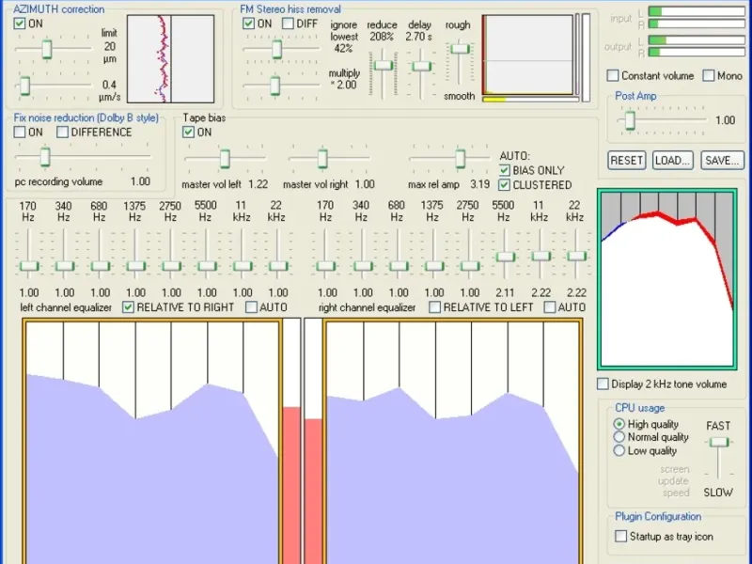
Task: Select Normal quality CPU usage
Action: pyautogui.click(x=619, y=437)
